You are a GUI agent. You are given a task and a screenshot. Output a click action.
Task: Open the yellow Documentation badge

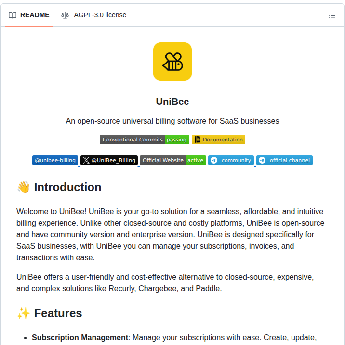(218, 140)
